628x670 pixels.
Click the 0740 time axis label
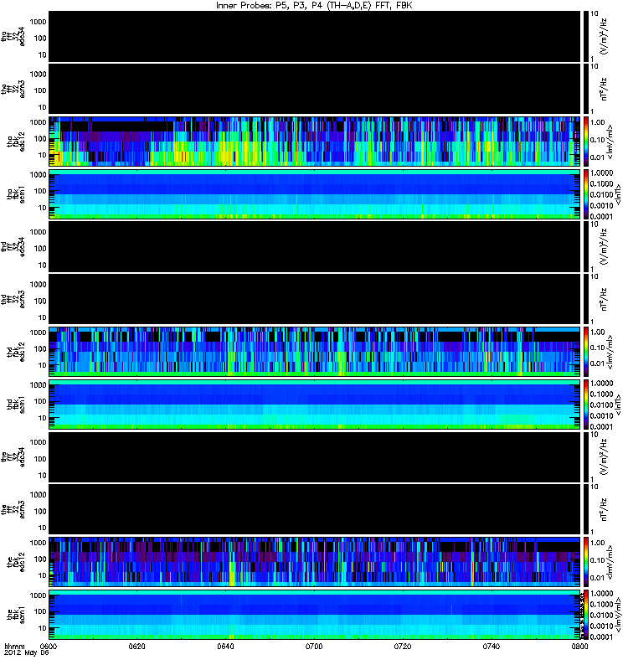(492, 647)
